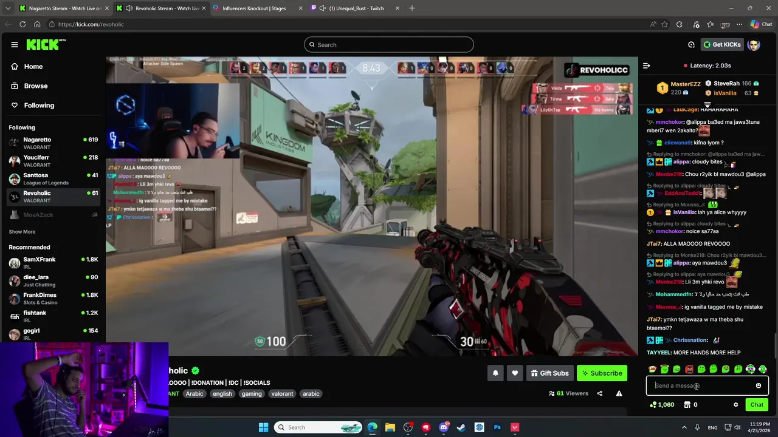778x437 pixels.
Task: Open Nagaretto channel in Following list
Action: [x=53, y=143]
